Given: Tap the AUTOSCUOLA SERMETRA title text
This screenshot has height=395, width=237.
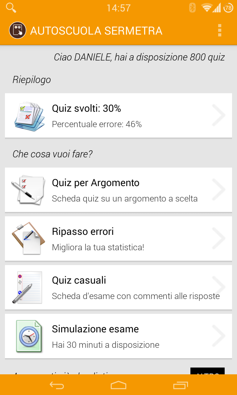Looking at the screenshot, I should pos(96,31).
